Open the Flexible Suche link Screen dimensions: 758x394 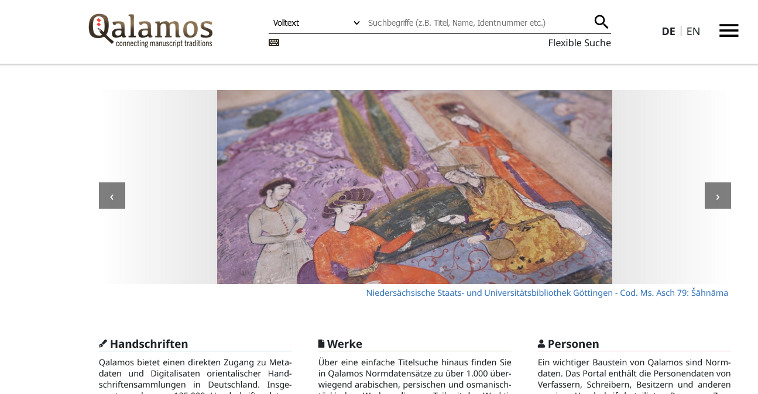click(579, 43)
